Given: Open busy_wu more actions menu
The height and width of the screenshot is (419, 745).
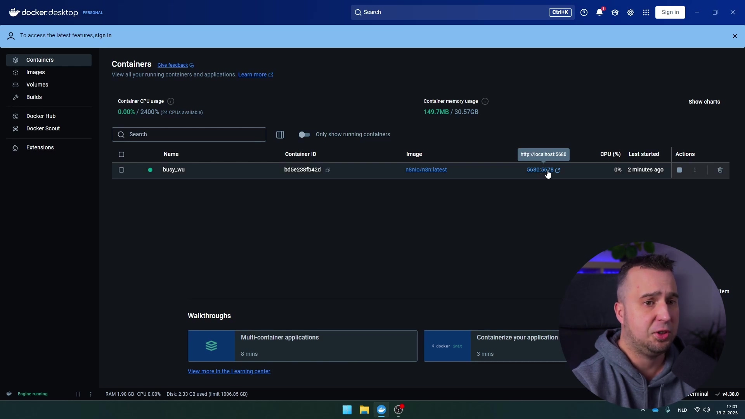Looking at the screenshot, I should tap(695, 170).
